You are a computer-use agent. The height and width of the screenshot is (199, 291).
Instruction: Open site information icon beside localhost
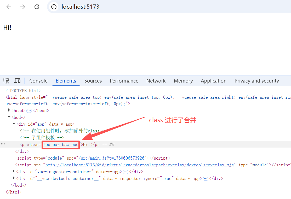[x=54, y=7]
